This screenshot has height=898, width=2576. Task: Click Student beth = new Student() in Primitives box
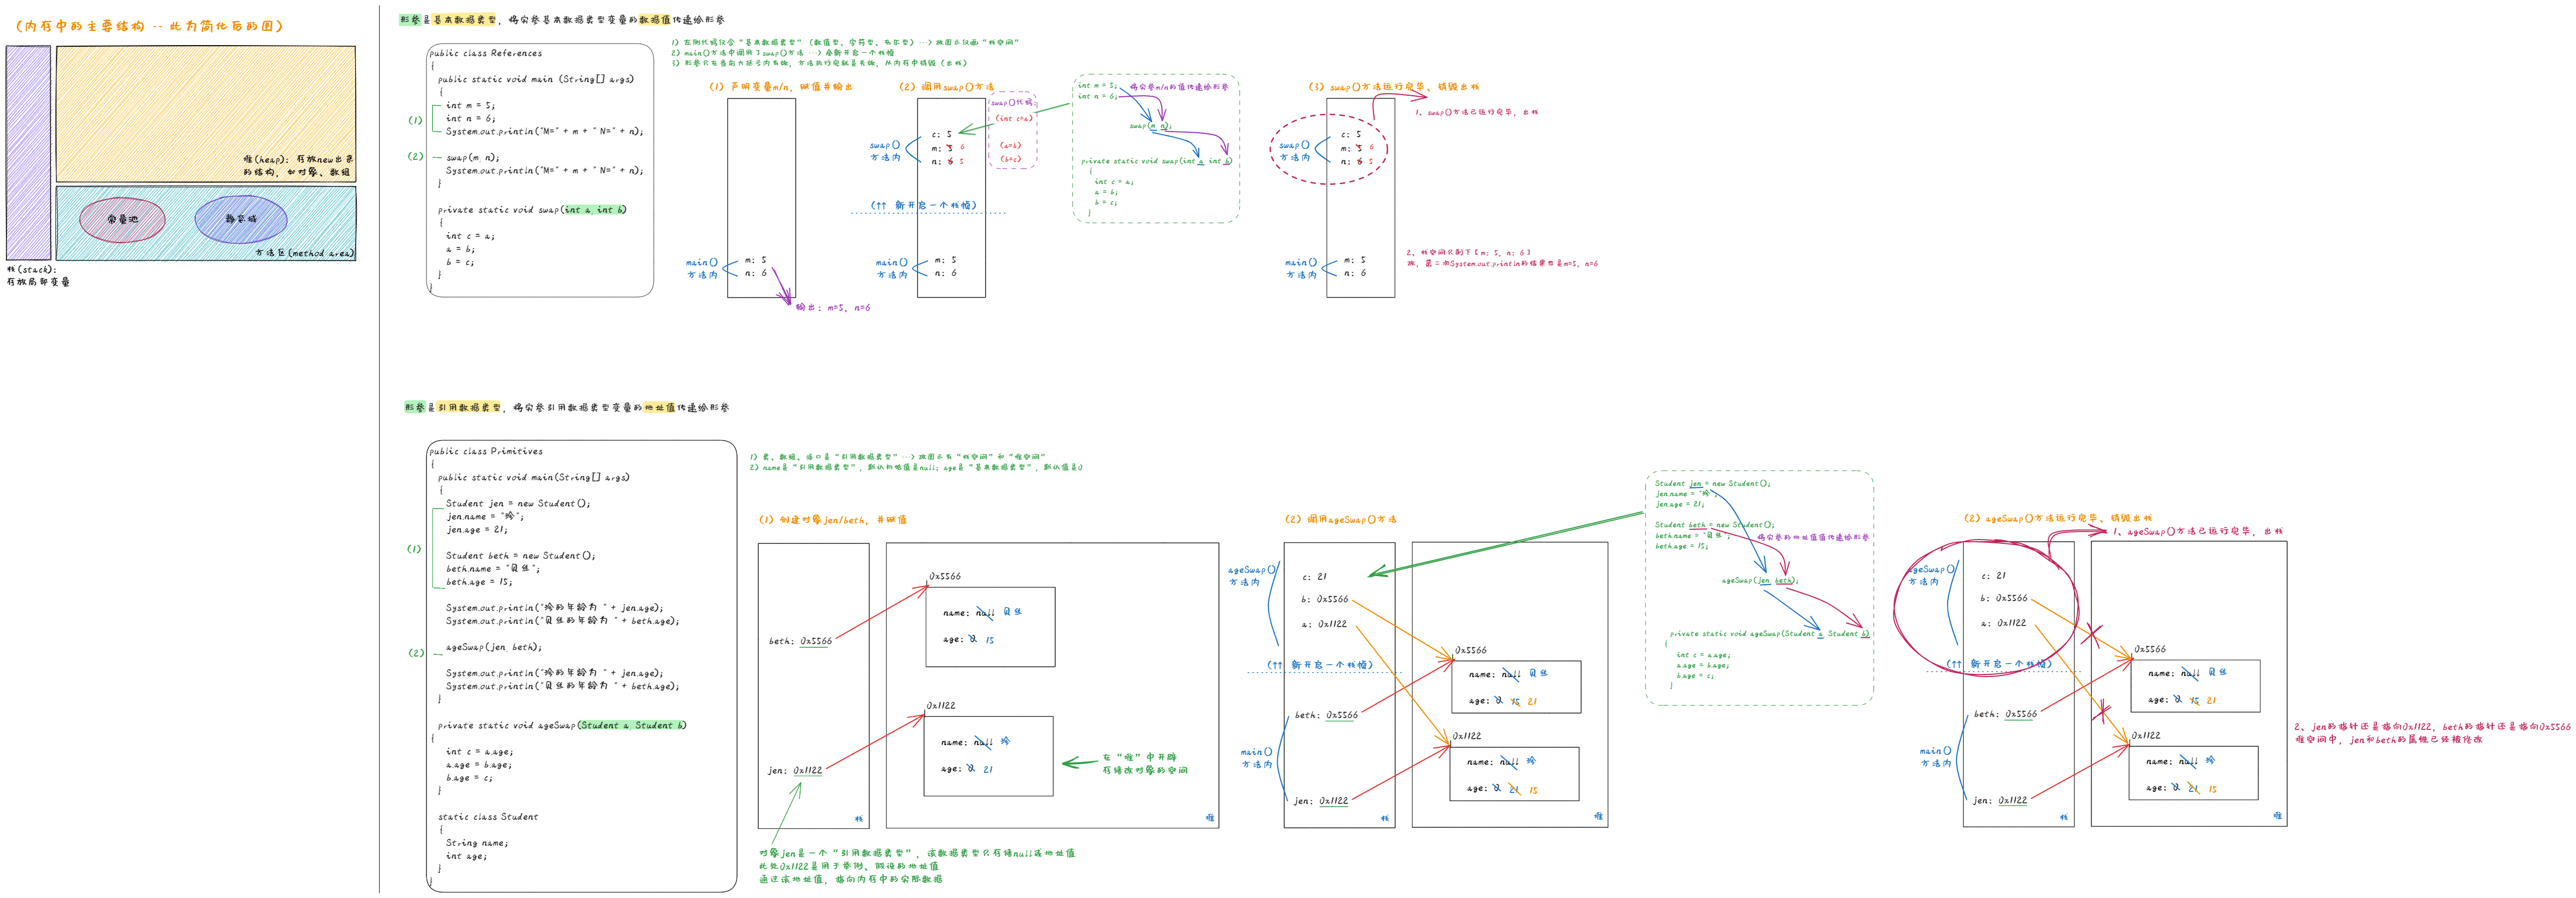click(520, 555)
